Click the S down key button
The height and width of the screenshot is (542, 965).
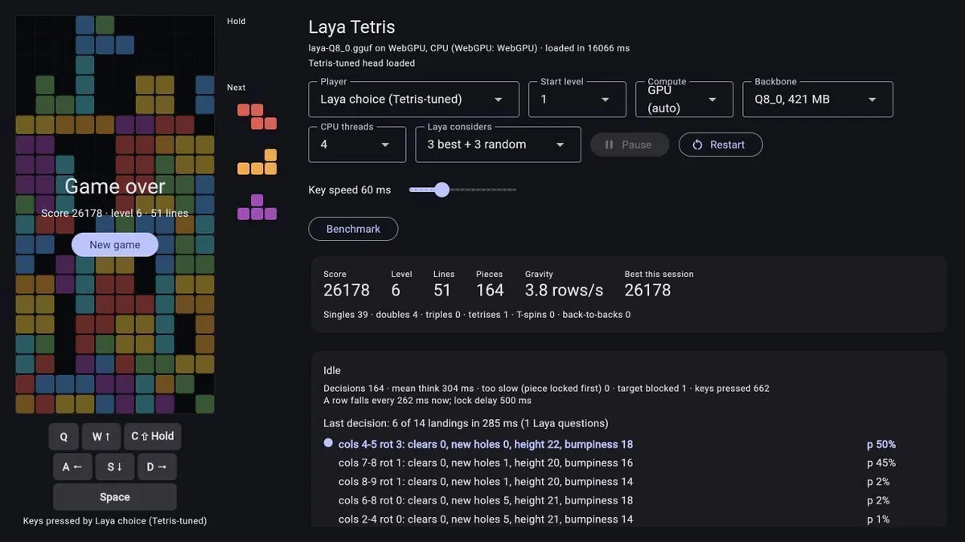click(115, 467)
